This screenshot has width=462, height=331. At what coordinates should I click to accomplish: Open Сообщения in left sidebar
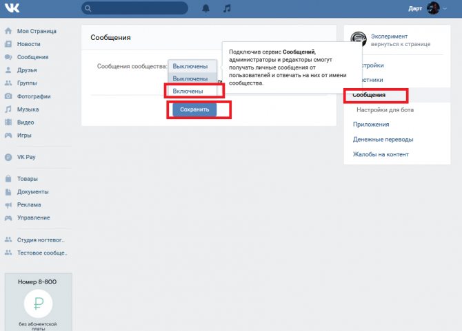[x=32, y=57]
